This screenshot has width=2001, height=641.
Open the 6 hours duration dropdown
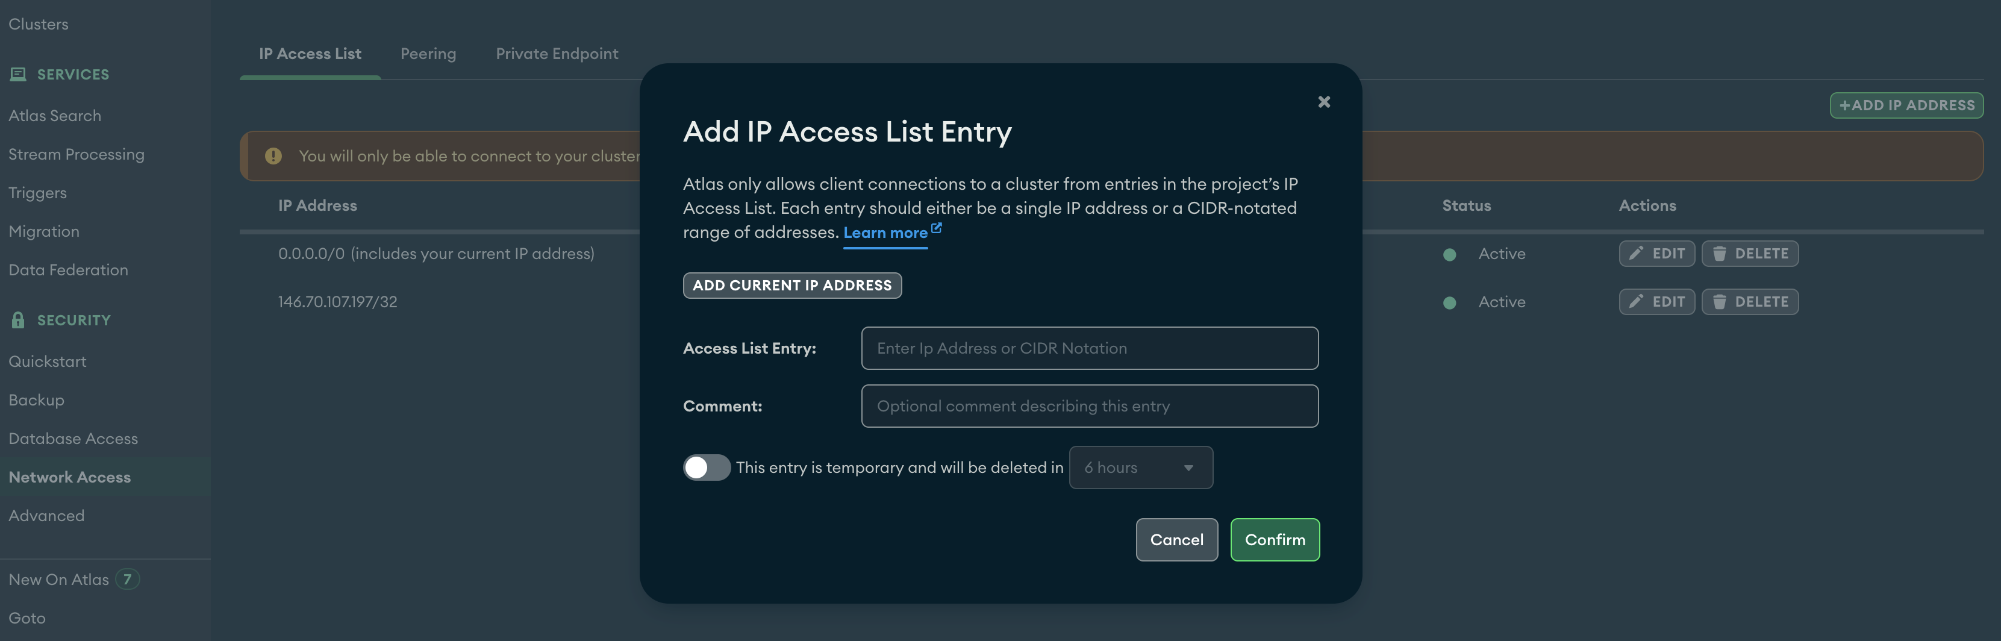tap(1140, 467)
